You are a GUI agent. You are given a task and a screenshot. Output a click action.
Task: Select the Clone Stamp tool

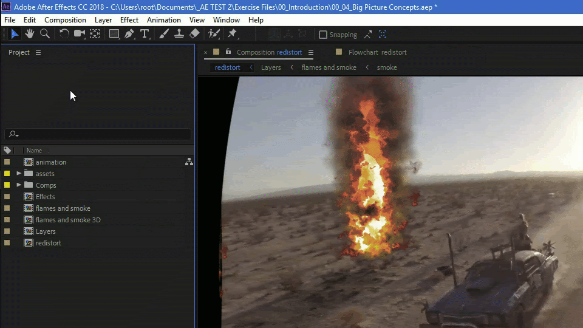tap(179, 34)
